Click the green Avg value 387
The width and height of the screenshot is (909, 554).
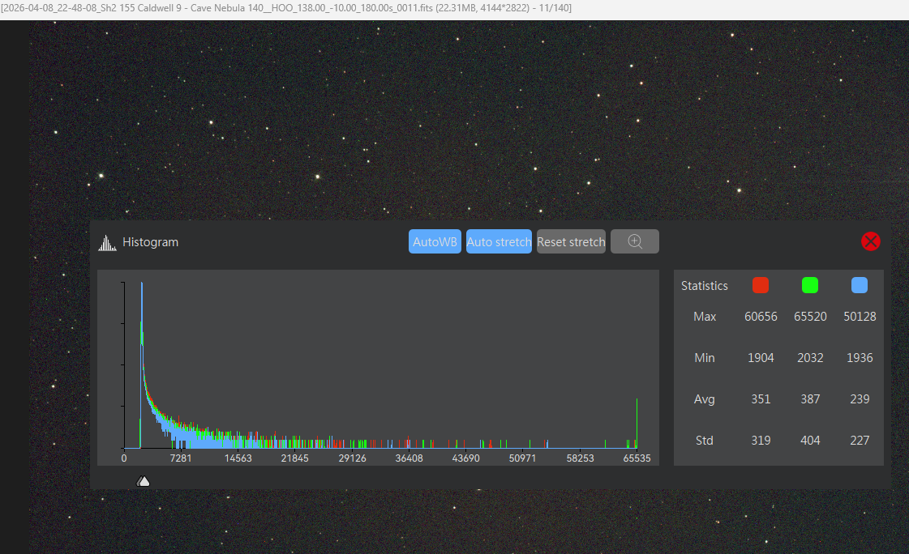coord(810,398)
